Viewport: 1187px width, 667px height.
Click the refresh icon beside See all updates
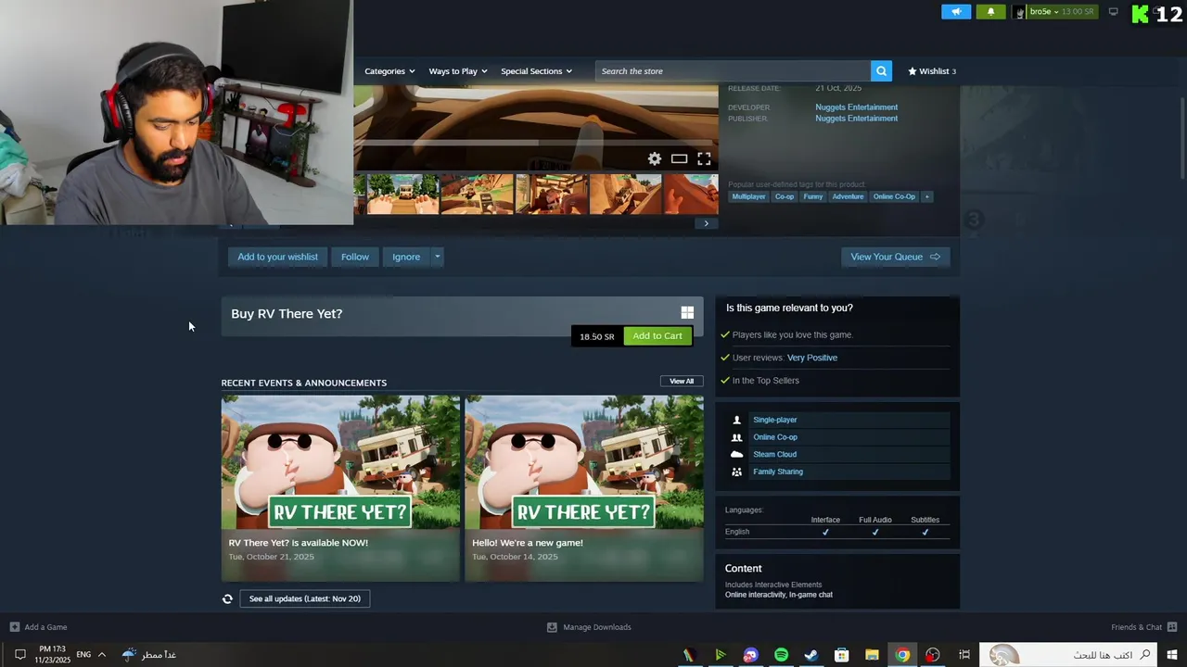point(227,598)
